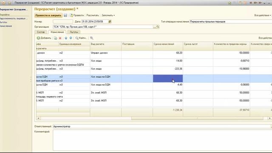Click the ellipsis select button in Организация field

(x=155, y=27)
